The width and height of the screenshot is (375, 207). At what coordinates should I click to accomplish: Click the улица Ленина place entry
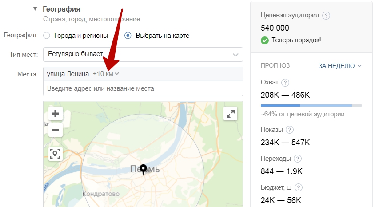(x=68, y=74)
